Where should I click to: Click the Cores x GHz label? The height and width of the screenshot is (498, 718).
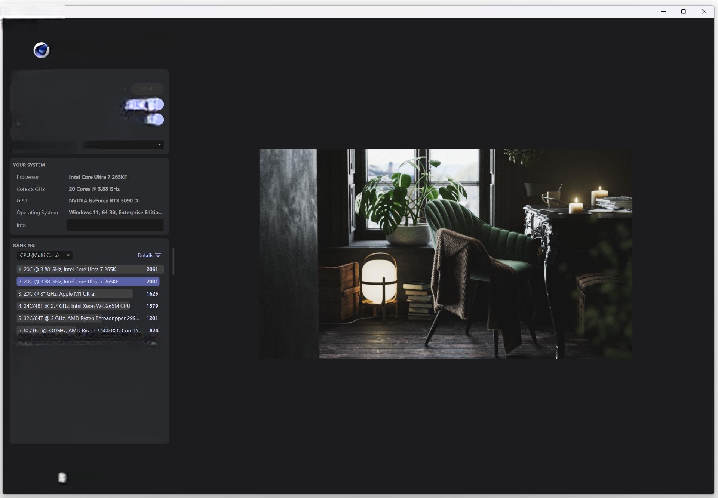click(x=31, y=189)
